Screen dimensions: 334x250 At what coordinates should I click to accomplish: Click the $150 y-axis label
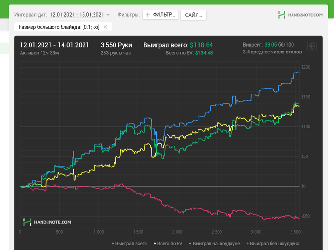click(x=306, y=97)
